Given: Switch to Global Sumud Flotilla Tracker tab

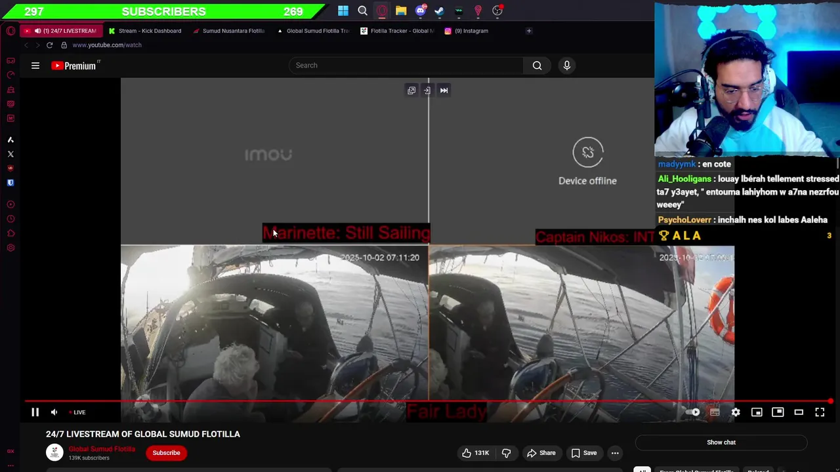Looking at the screenshot, I should [x=313, y=31].
